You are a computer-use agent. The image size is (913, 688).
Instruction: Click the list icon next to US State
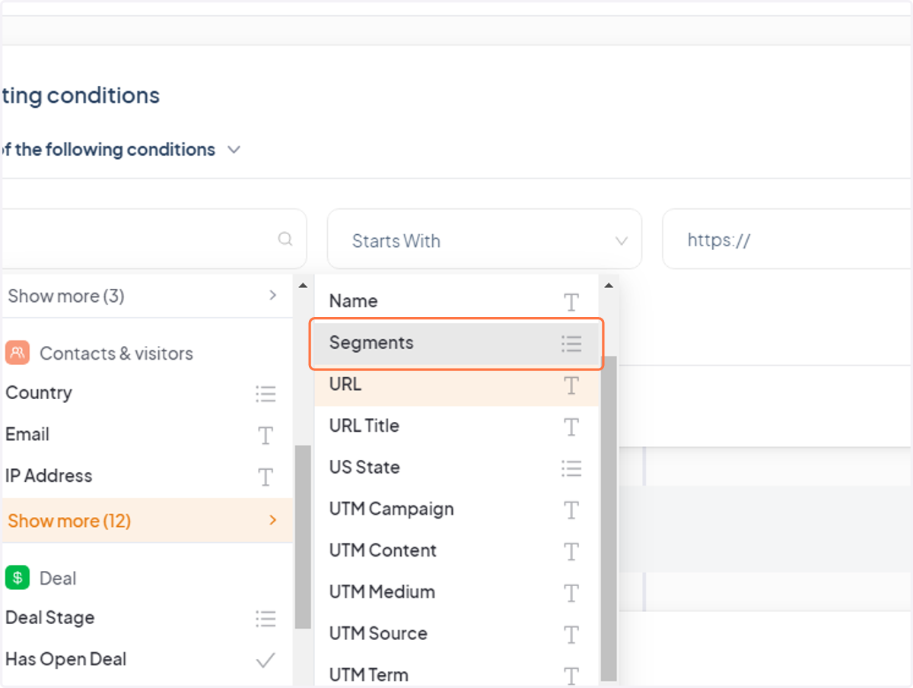click(x=571, y=468)
